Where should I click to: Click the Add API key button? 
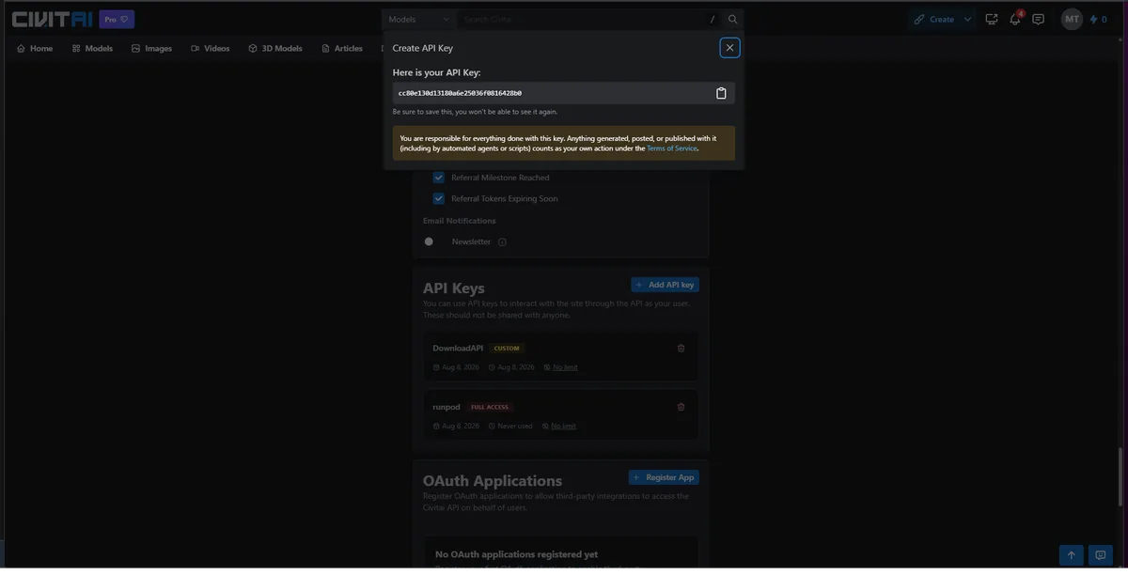point(665,285)
